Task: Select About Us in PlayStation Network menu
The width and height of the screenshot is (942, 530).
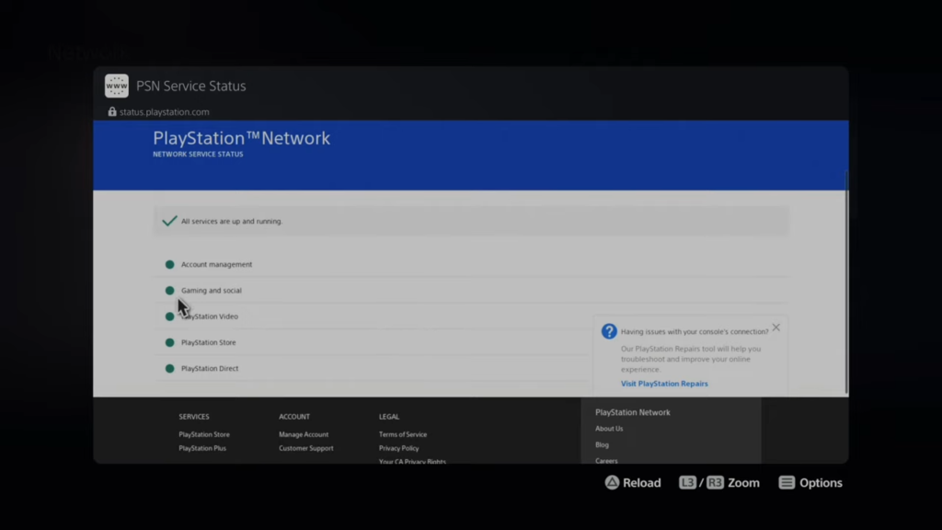Action: coord(609,429)
